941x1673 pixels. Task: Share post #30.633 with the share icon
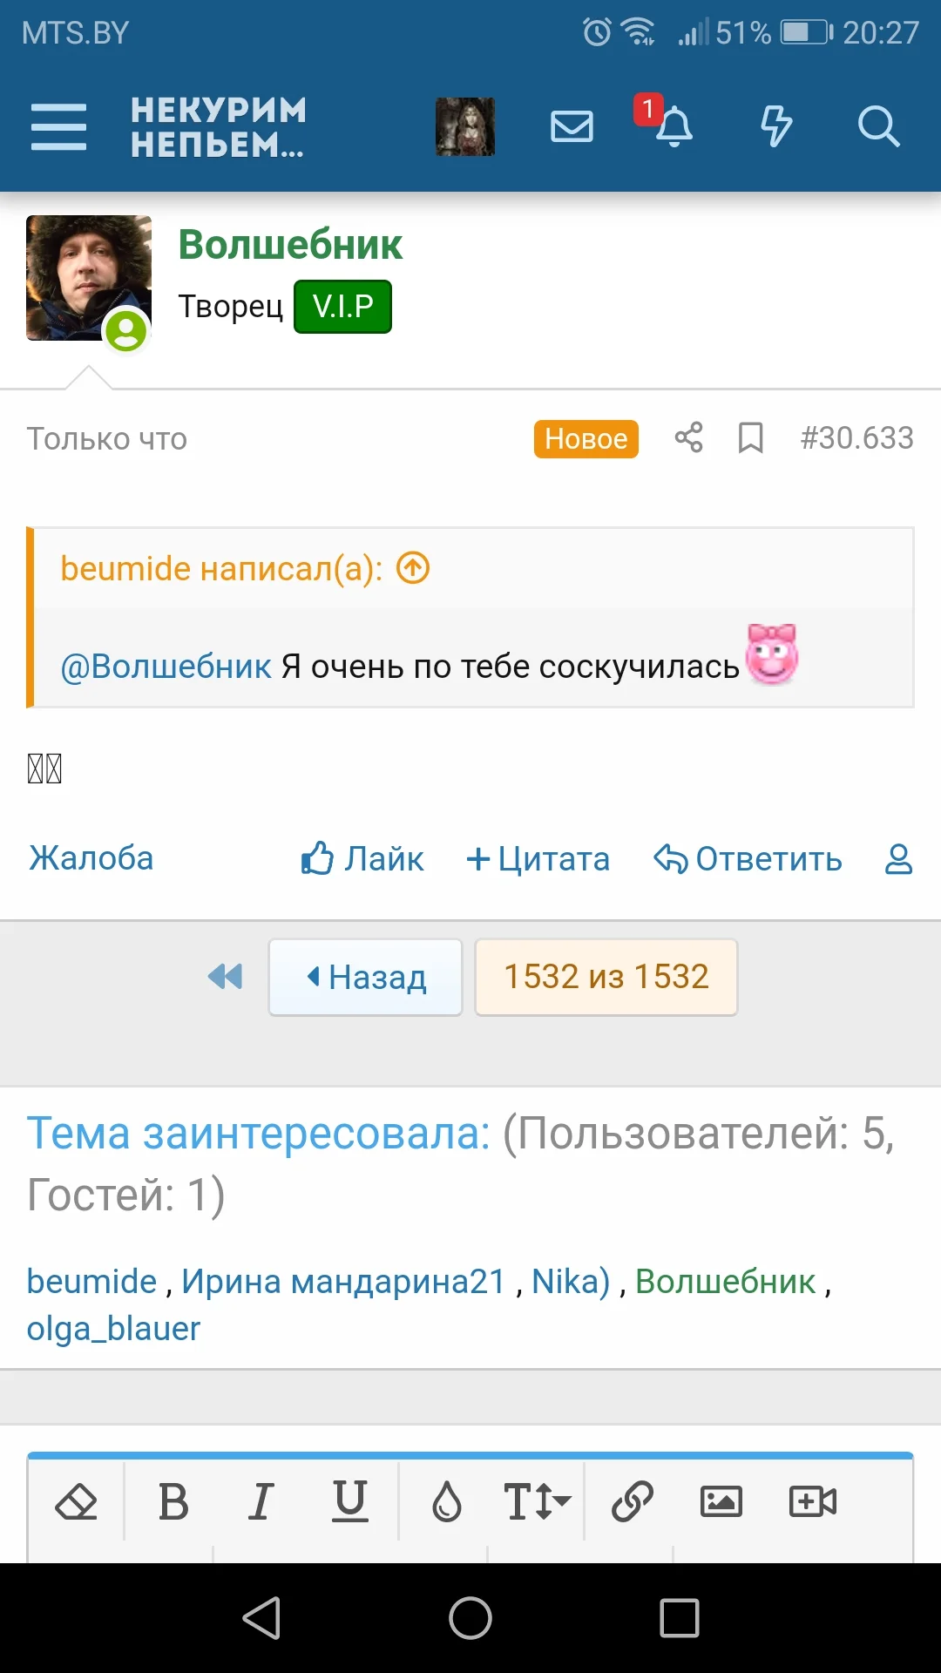[687, 439]
